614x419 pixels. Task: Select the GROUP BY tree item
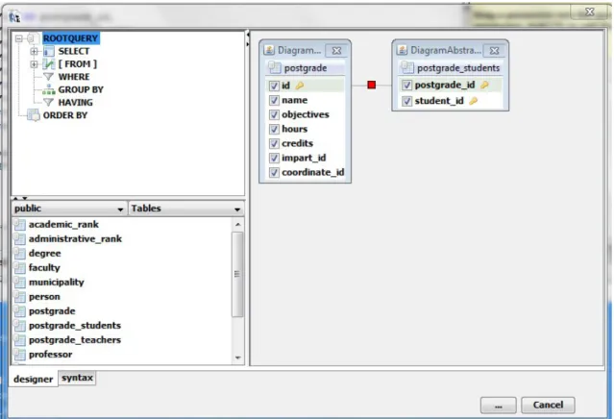click(81, 89)
